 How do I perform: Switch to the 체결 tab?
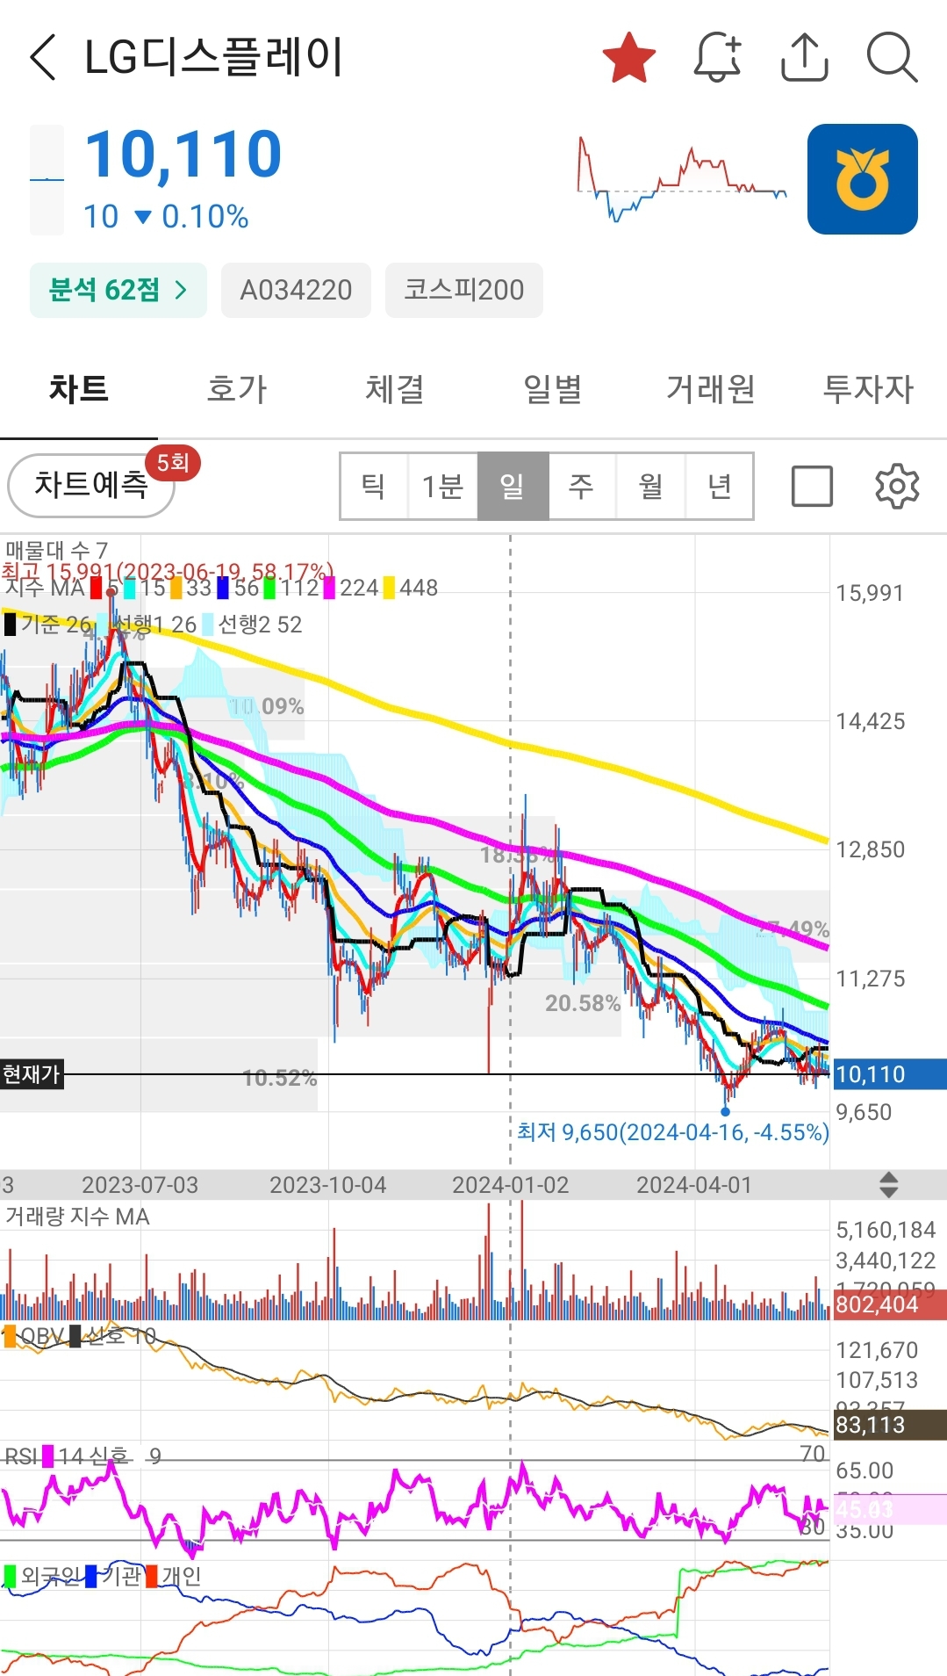[395, 388]
